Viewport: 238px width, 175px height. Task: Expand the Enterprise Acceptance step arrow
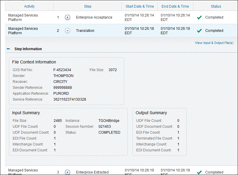68,17
